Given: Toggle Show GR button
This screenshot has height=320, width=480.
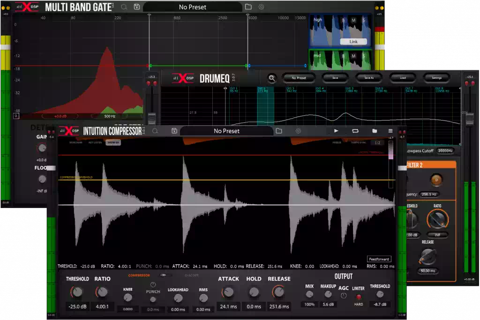Looking at the screenshot, I should click(x=113, y=142).
